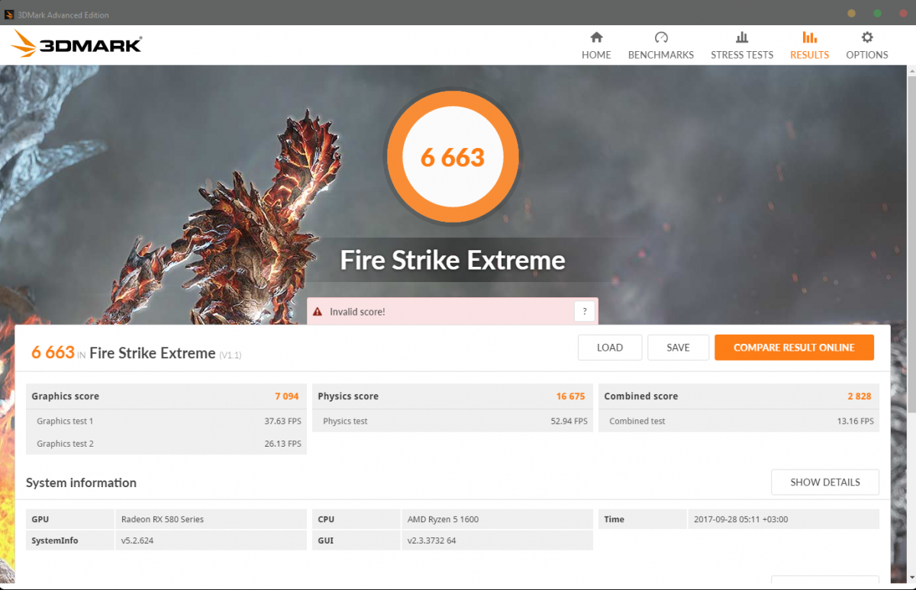The width and height of the screenshot is (916, 590).
Task: Click the Benchmarks gauge icon
Action: 661,37
